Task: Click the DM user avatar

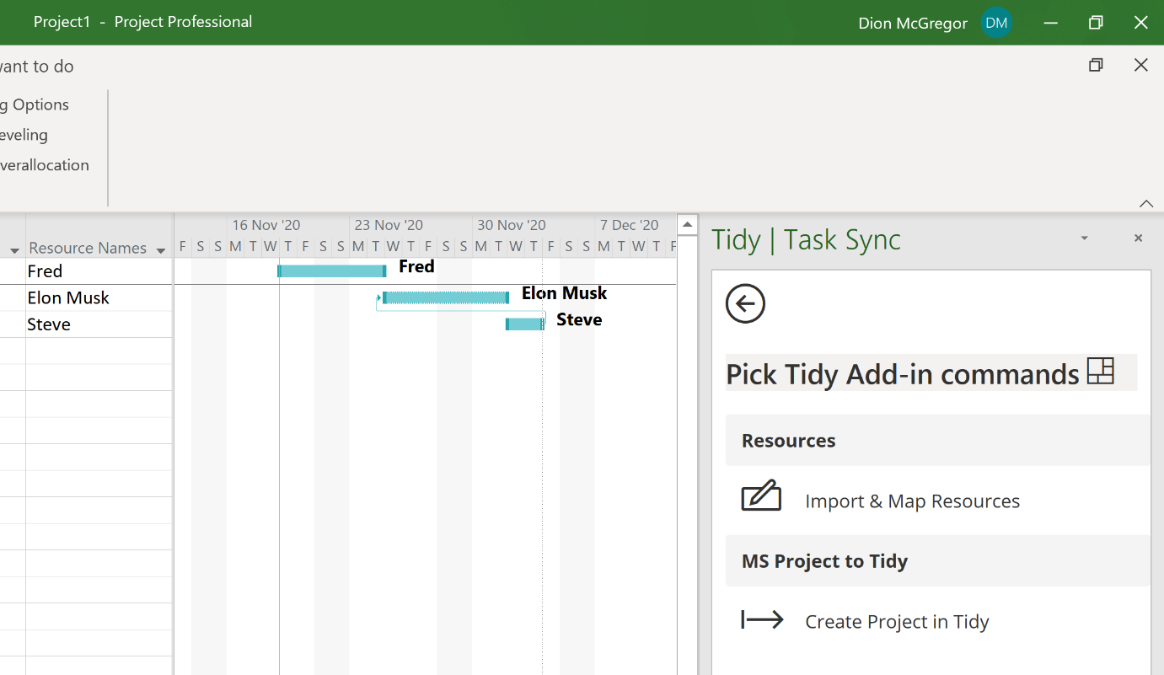Action: point(996,23)
